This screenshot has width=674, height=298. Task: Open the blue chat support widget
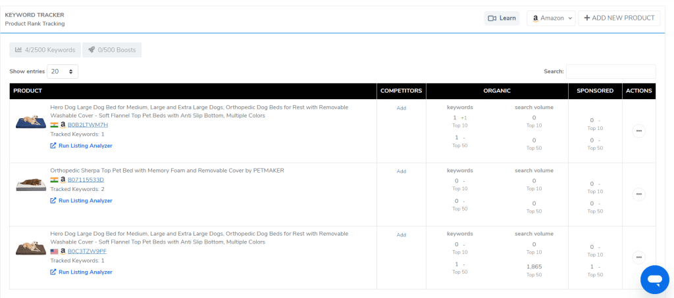pyautogui.click(x=654, y=280)
